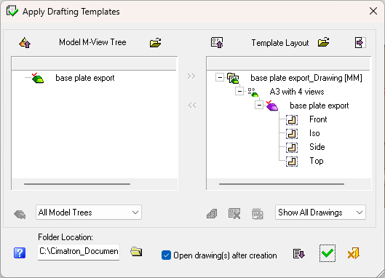Toggle Open drawing(s) after creation checkbox

(x=166, y=255)
